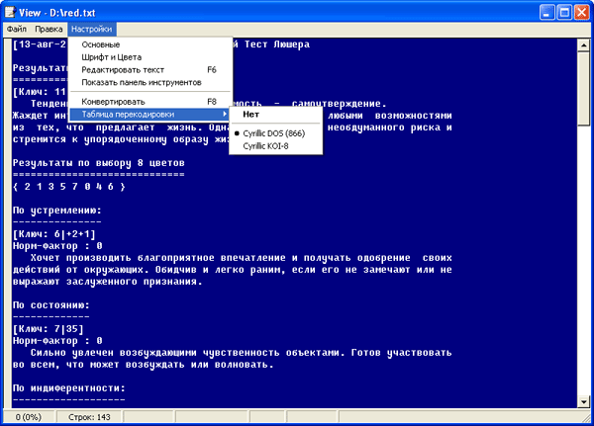Click the heading "По индиферентности:"
The image size is (594, 426).
(x=69, y=388)
